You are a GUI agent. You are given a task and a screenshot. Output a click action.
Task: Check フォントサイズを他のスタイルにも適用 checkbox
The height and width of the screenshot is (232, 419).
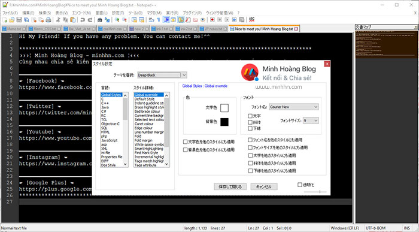tap(250, 147)
